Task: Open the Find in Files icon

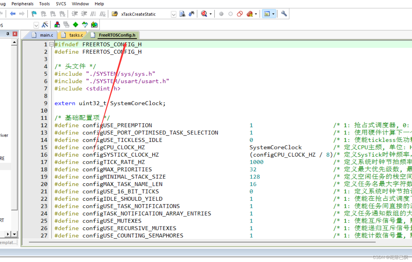Action: 115,14
